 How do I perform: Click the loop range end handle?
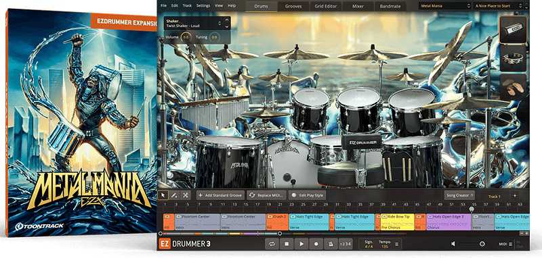coord(279,233)
